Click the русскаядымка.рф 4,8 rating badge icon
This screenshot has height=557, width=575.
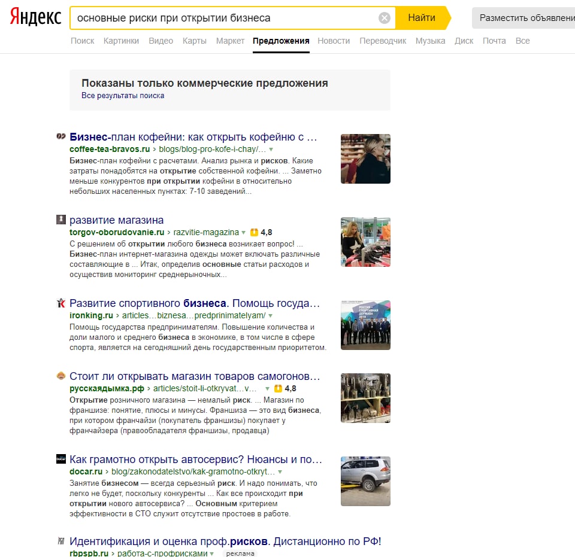point(279,388)
